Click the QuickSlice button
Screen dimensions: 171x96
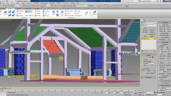coord(162,63)
